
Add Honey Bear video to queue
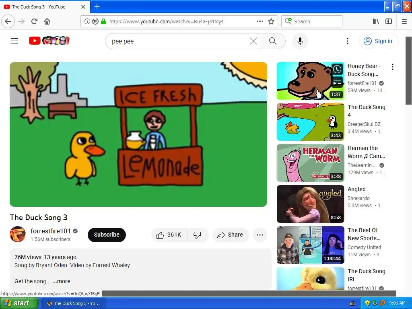337,82
